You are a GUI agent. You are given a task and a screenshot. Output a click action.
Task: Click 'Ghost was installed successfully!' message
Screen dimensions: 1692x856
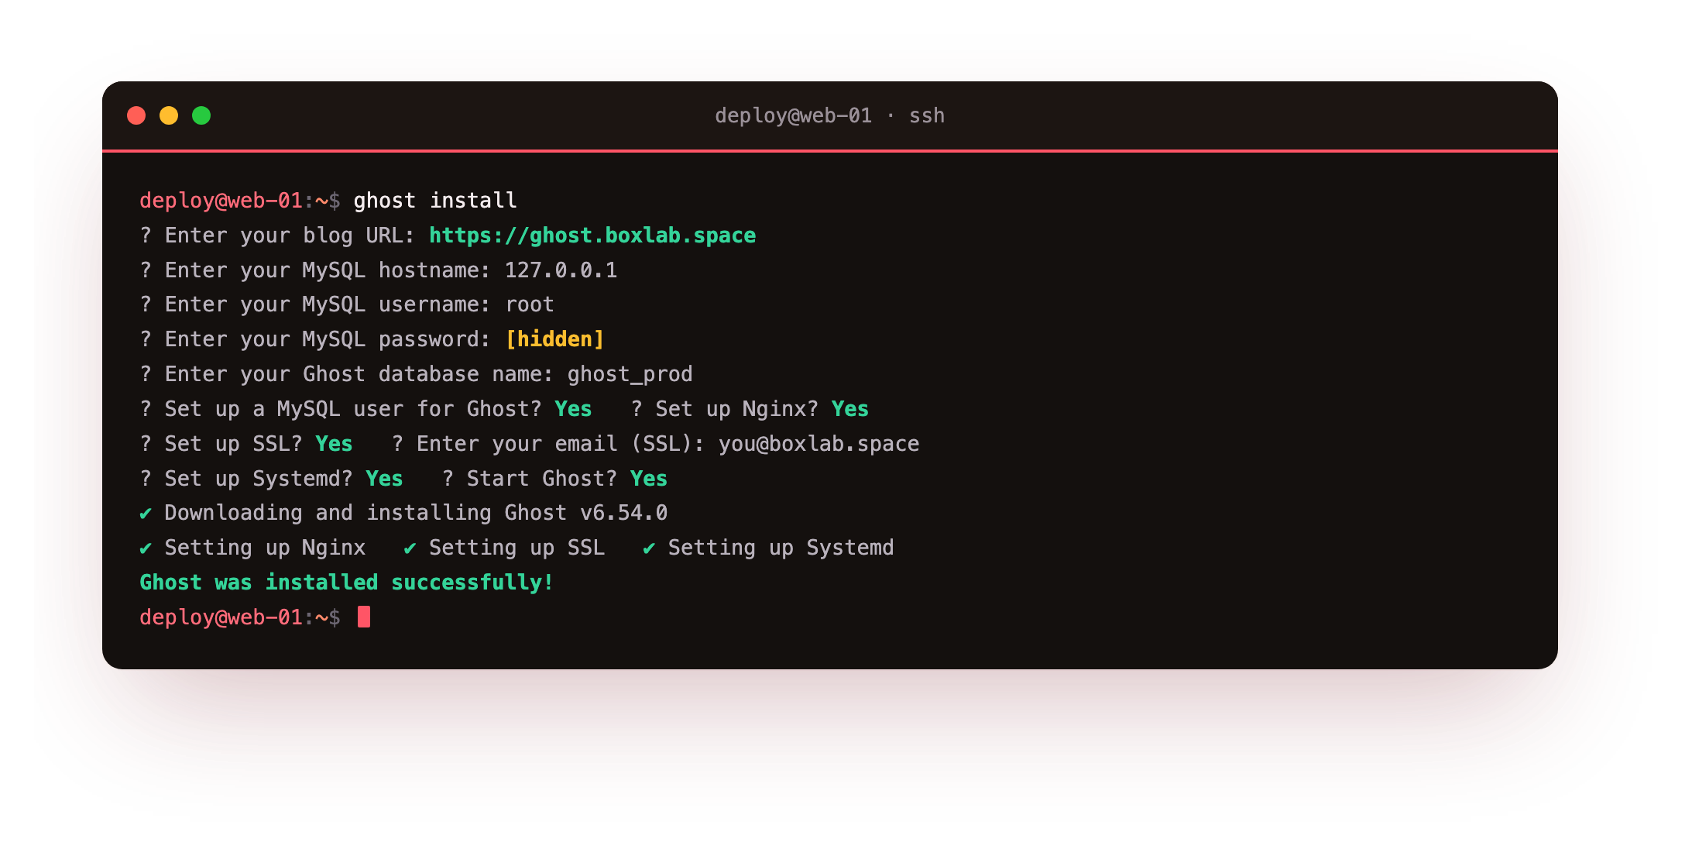click(347, 583)
